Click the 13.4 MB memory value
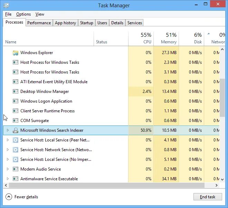Screen dimensions: 228x208 pyautogui.click(x=169, y=92)
